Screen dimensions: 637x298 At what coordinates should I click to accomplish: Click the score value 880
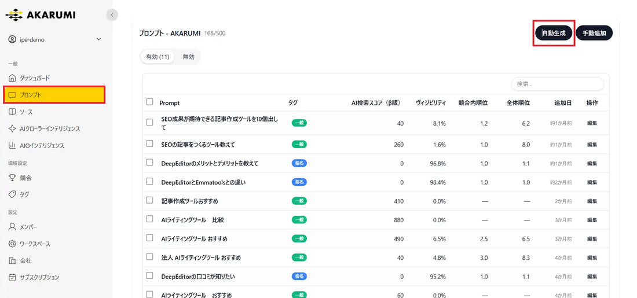click(x=398, y=220)
